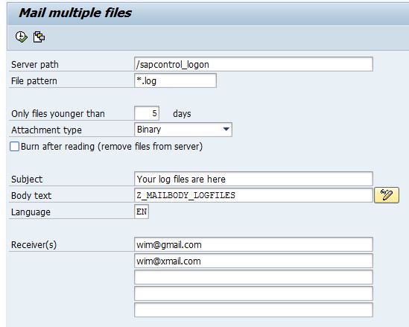Viewport: 409px width, 327px height.
Task: Click the receiver field wim@gmail.com
Action: pyautogui.click(x=253, y=244)
